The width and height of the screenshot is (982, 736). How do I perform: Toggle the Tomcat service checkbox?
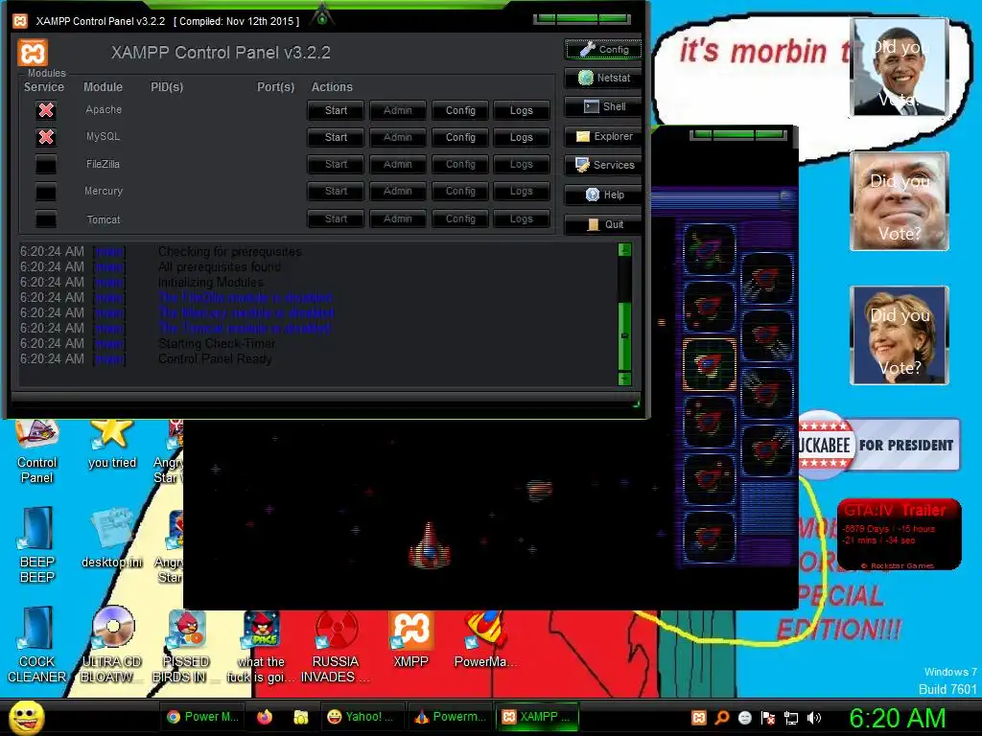(x=46, y=219)
